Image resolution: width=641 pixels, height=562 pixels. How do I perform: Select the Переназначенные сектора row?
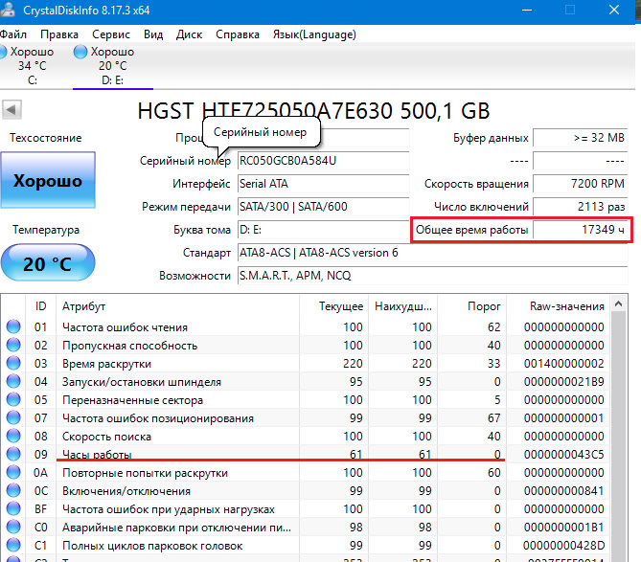pyautogui.click(x=306, y=399)
